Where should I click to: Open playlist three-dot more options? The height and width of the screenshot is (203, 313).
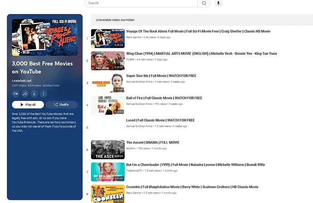pos(44,94)
